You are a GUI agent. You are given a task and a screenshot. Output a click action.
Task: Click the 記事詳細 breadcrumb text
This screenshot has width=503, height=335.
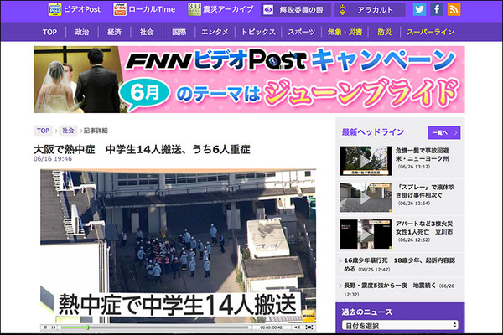pyautogui.click(x=96, y=131)
